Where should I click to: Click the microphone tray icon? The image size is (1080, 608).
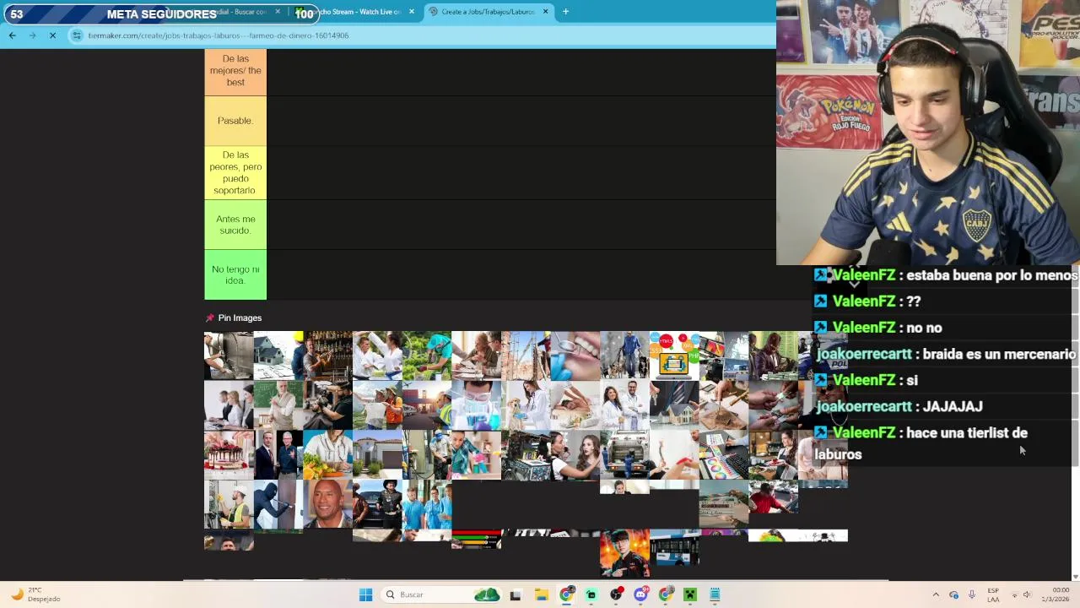(972, 594)
